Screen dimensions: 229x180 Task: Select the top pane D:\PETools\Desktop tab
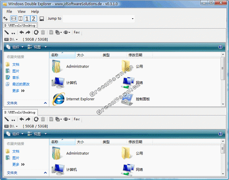tap(20, 26)
